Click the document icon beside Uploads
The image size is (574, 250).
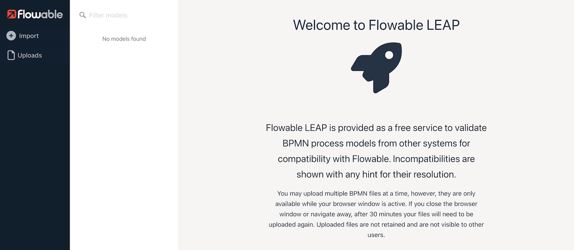[x=10, y=55]
